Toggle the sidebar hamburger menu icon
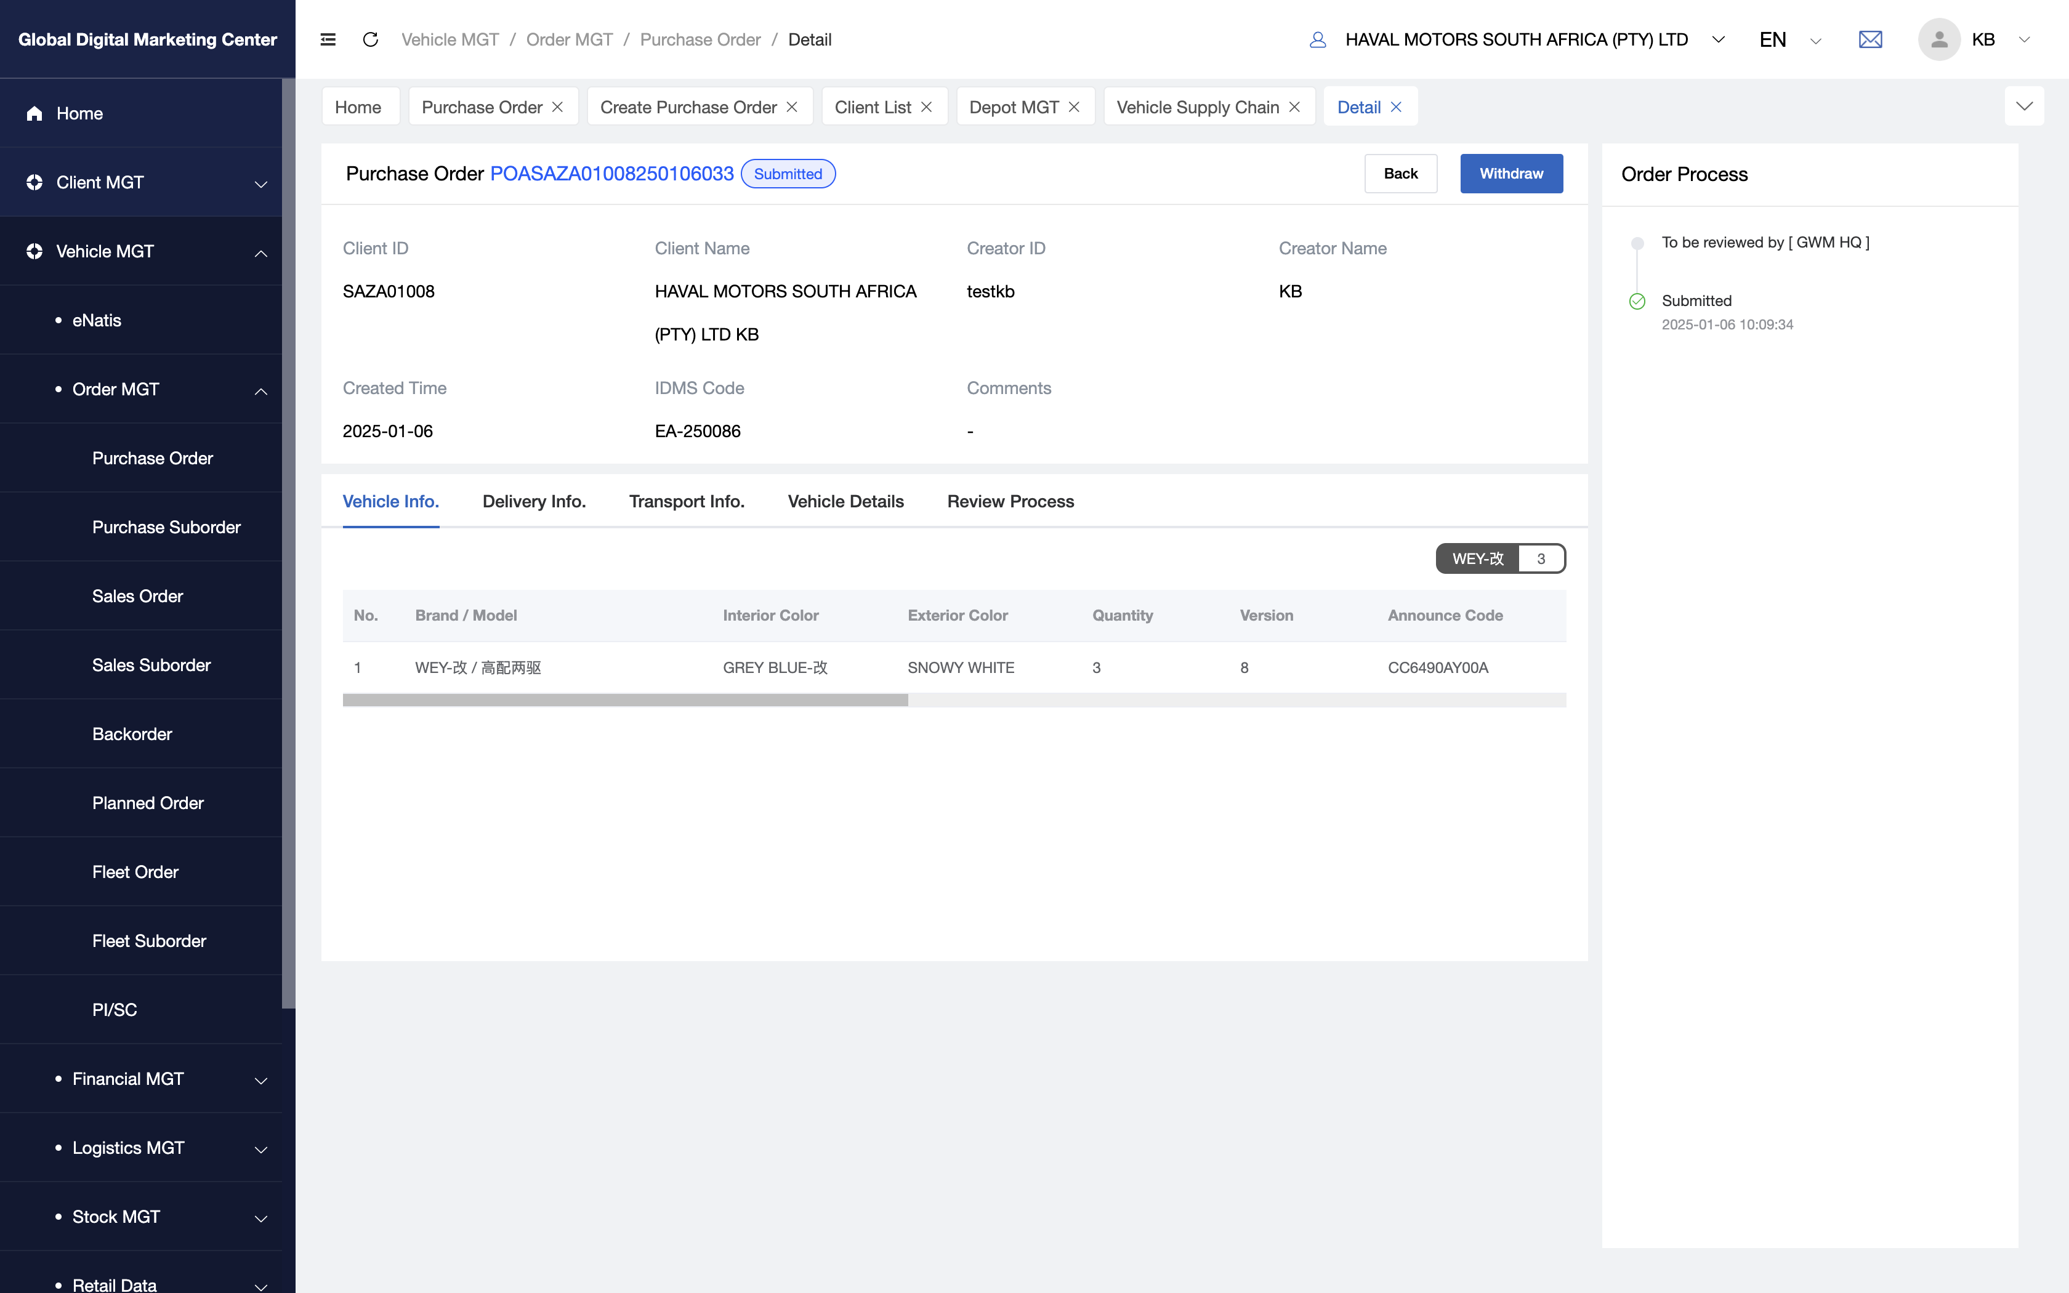This screenshot has width=2069, height=1293. (328, 39)
